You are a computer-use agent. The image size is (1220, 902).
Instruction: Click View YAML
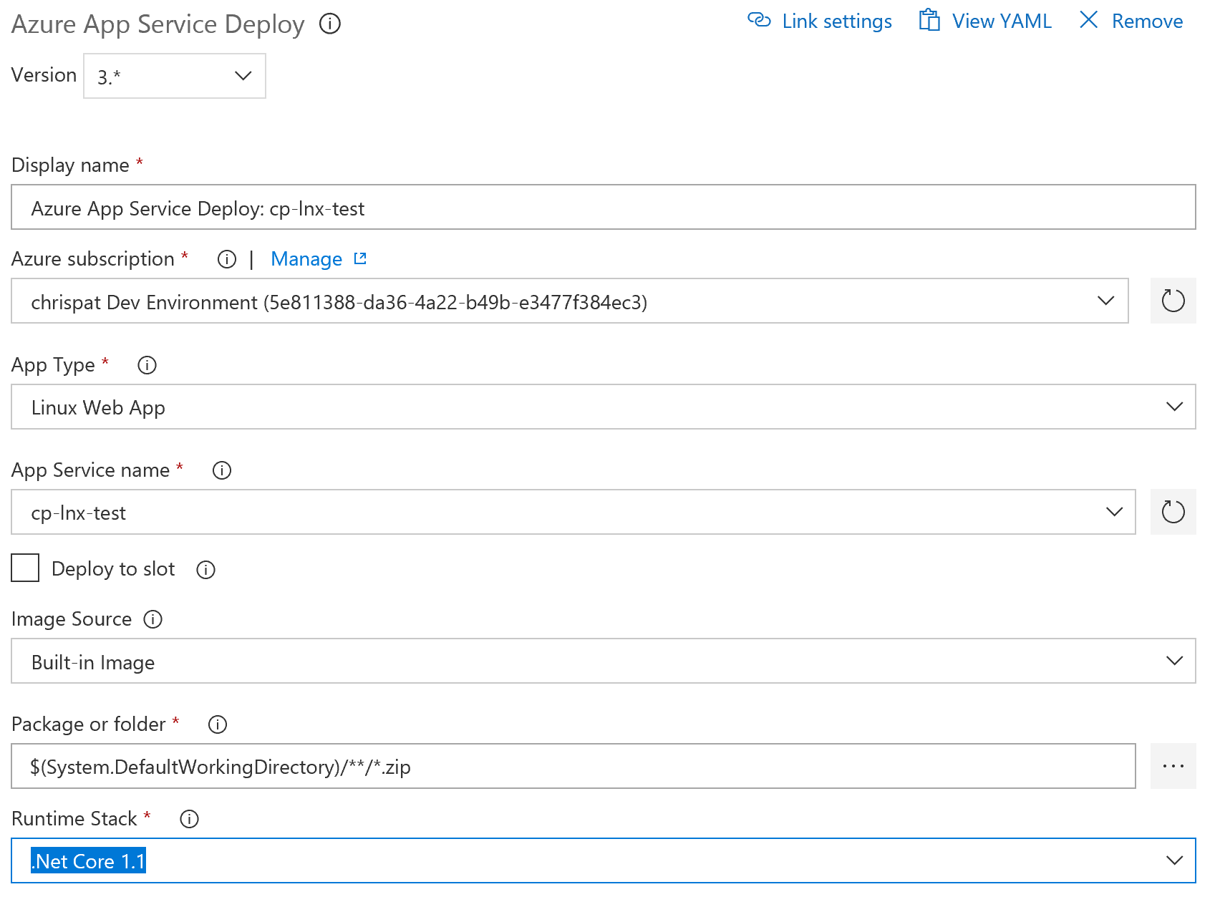tap(985, 21)
